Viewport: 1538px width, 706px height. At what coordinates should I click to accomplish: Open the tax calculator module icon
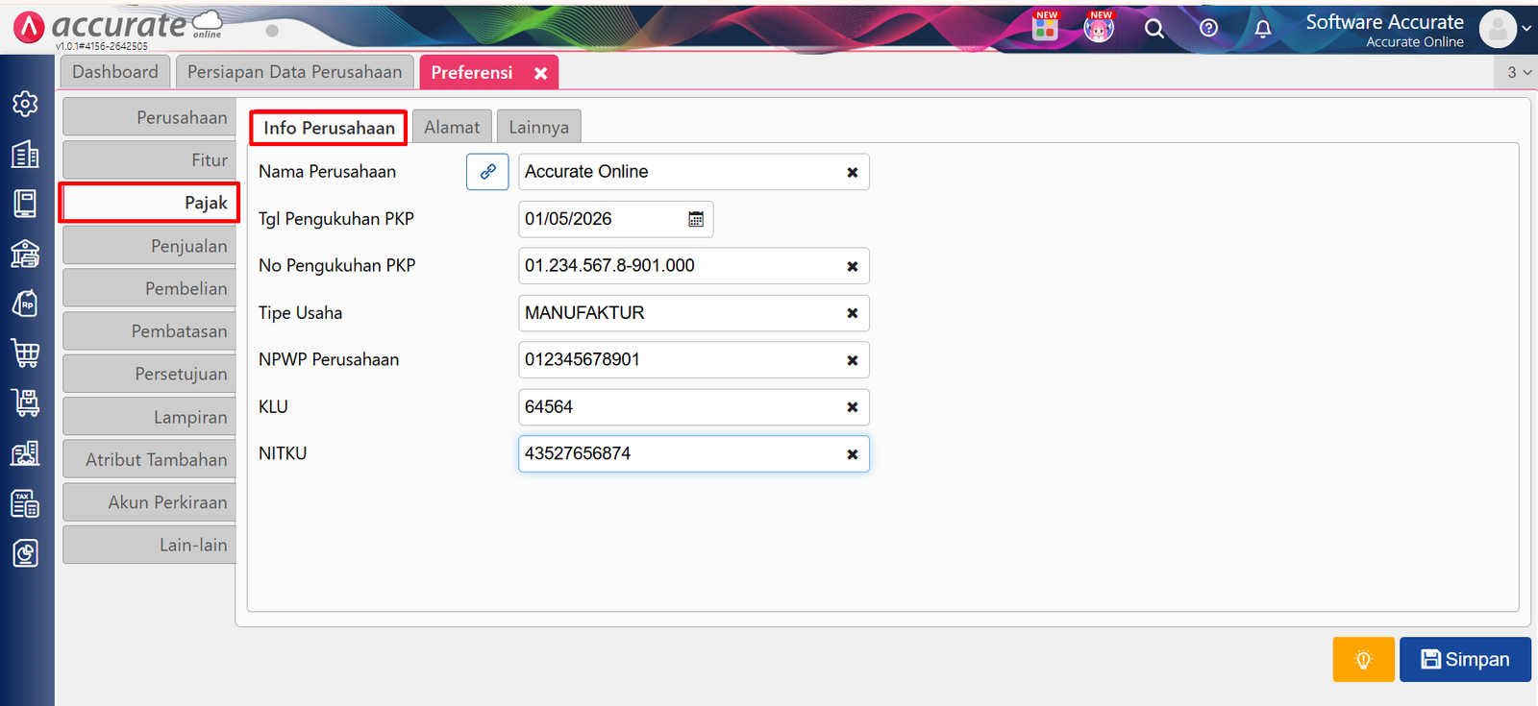coord(26,503)
